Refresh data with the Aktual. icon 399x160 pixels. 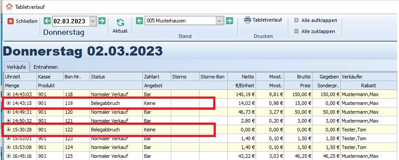pyautogui.click(x=120, y=23)
